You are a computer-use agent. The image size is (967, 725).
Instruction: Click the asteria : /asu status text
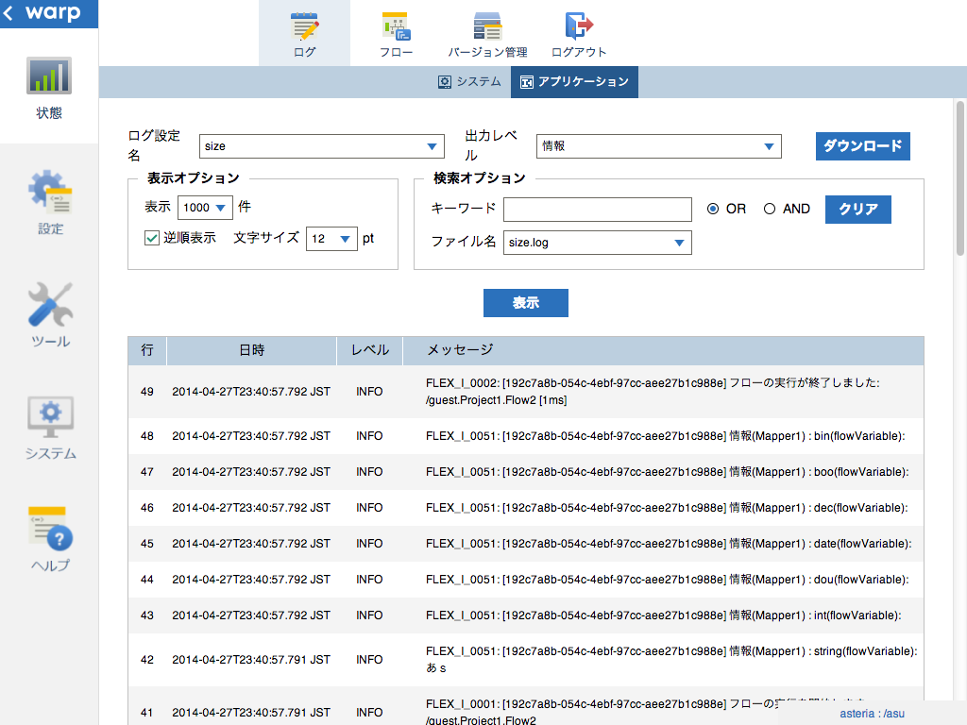(x=872, y=714)
